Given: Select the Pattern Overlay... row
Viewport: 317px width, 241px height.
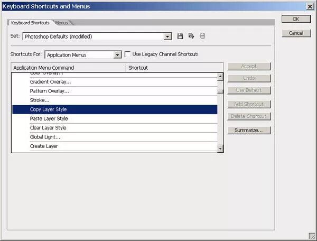Looking at the screenshot, I should coord(115,91).
